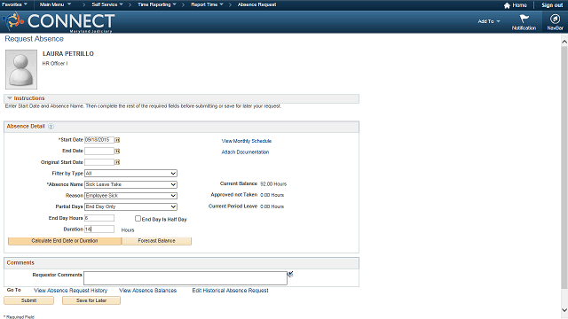Viewport: 568px width, 319px height.
Task: Click into the Original Start Date field
Action: tap(99, 162)
